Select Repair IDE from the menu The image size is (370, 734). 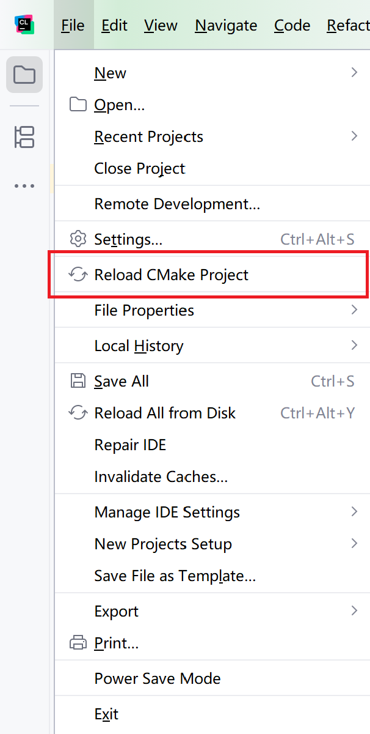(130, 445)
